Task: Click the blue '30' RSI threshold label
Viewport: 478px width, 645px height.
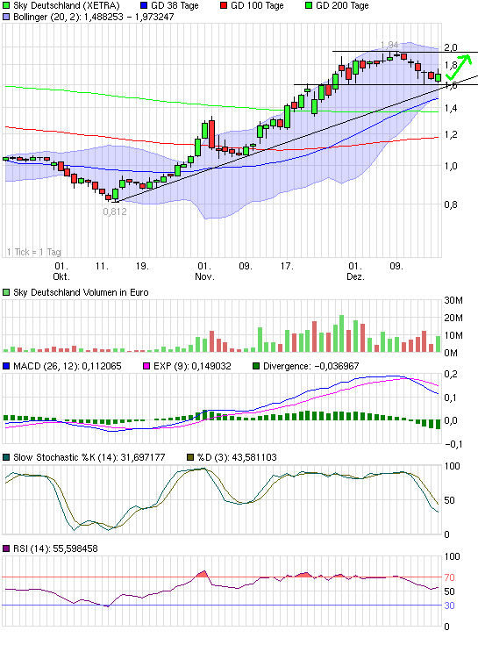Action: [449, 606]
